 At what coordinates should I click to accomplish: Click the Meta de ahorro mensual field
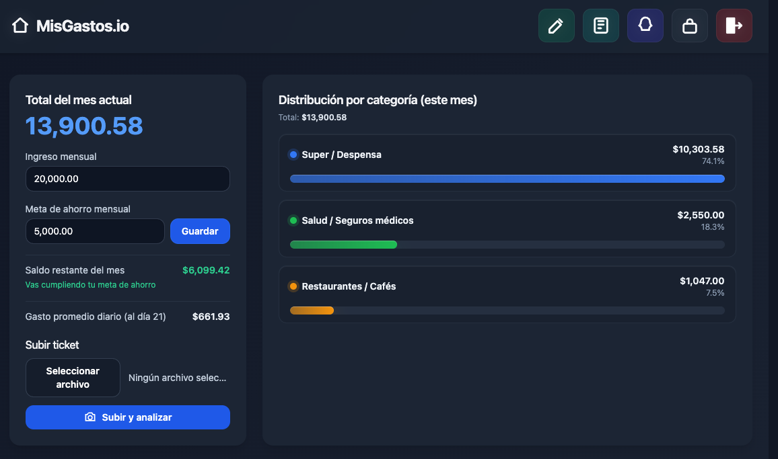[x=95, y=231]
